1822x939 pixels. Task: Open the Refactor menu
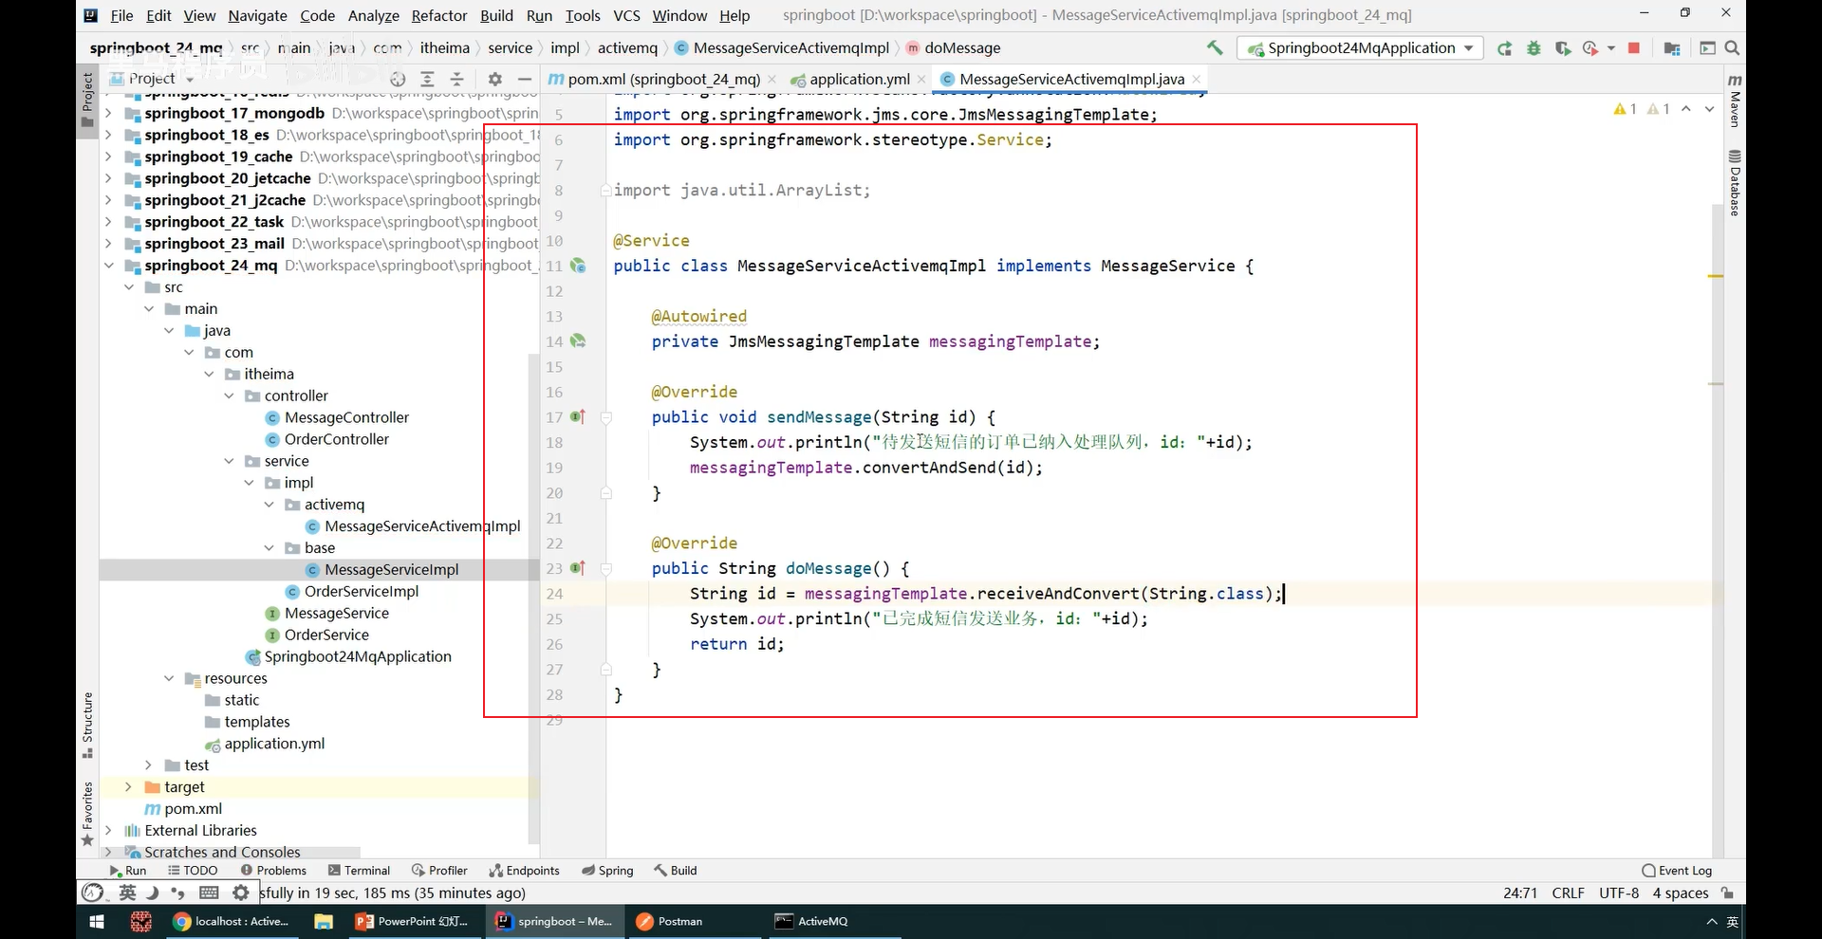click(x=438, y=15)
